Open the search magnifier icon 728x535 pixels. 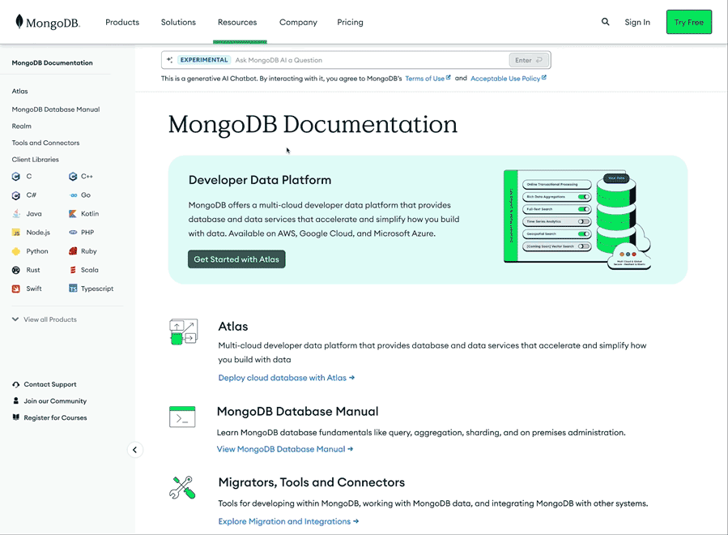(x=605, y=22)
